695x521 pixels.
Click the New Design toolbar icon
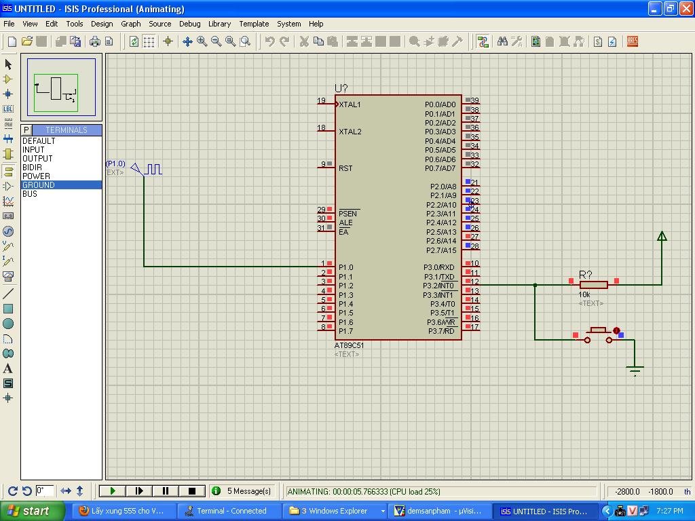tap(12, 41)
